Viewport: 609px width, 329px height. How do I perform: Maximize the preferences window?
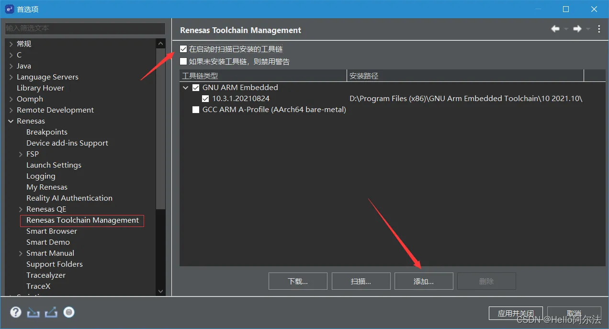click(566, 9)
